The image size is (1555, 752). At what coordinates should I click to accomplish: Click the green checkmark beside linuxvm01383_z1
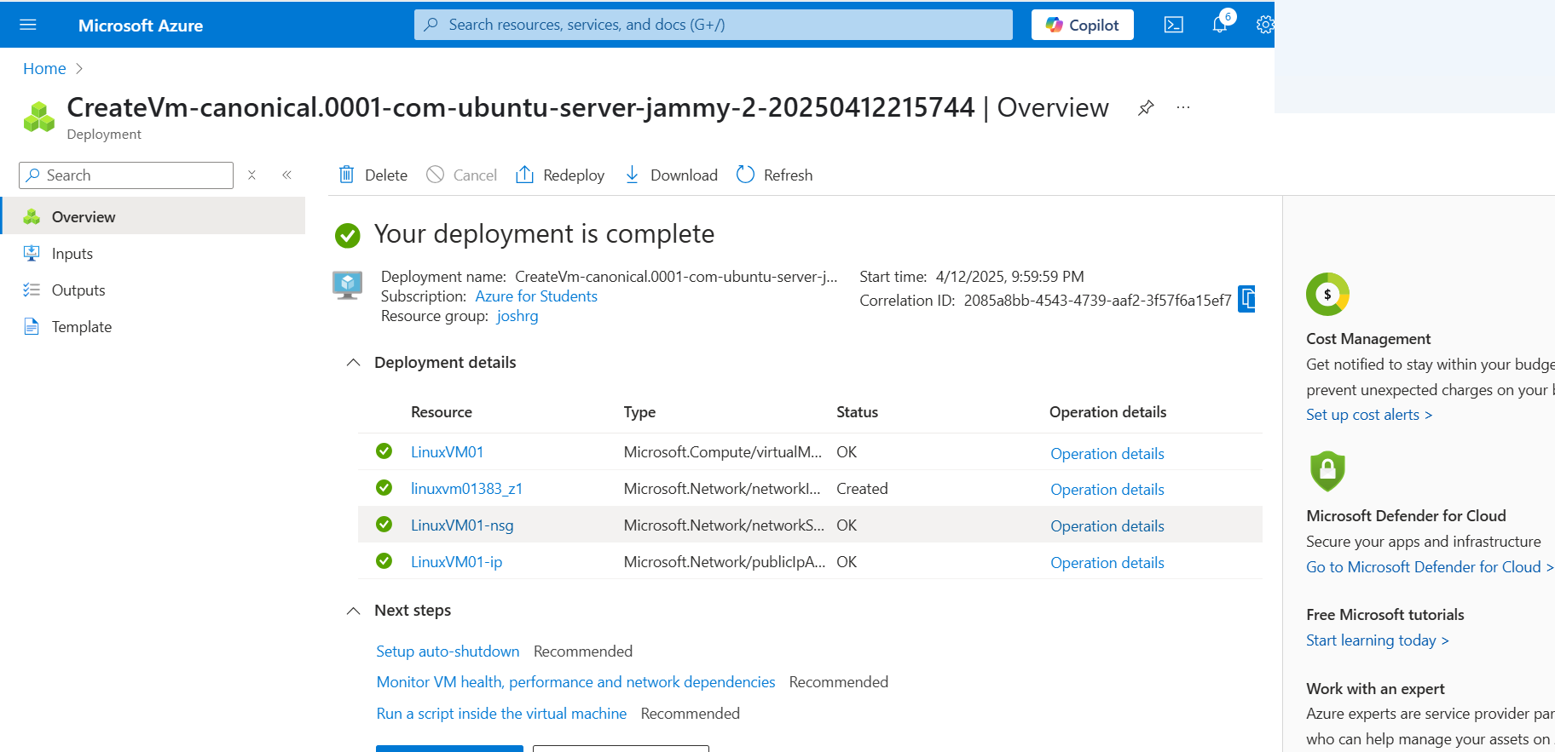click(384, 488)
